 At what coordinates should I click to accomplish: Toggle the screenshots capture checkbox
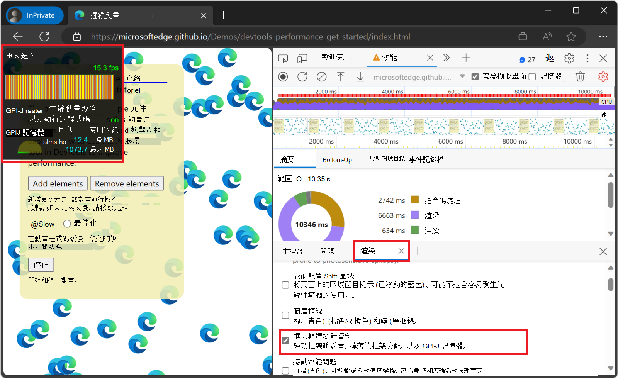point(475,76)
